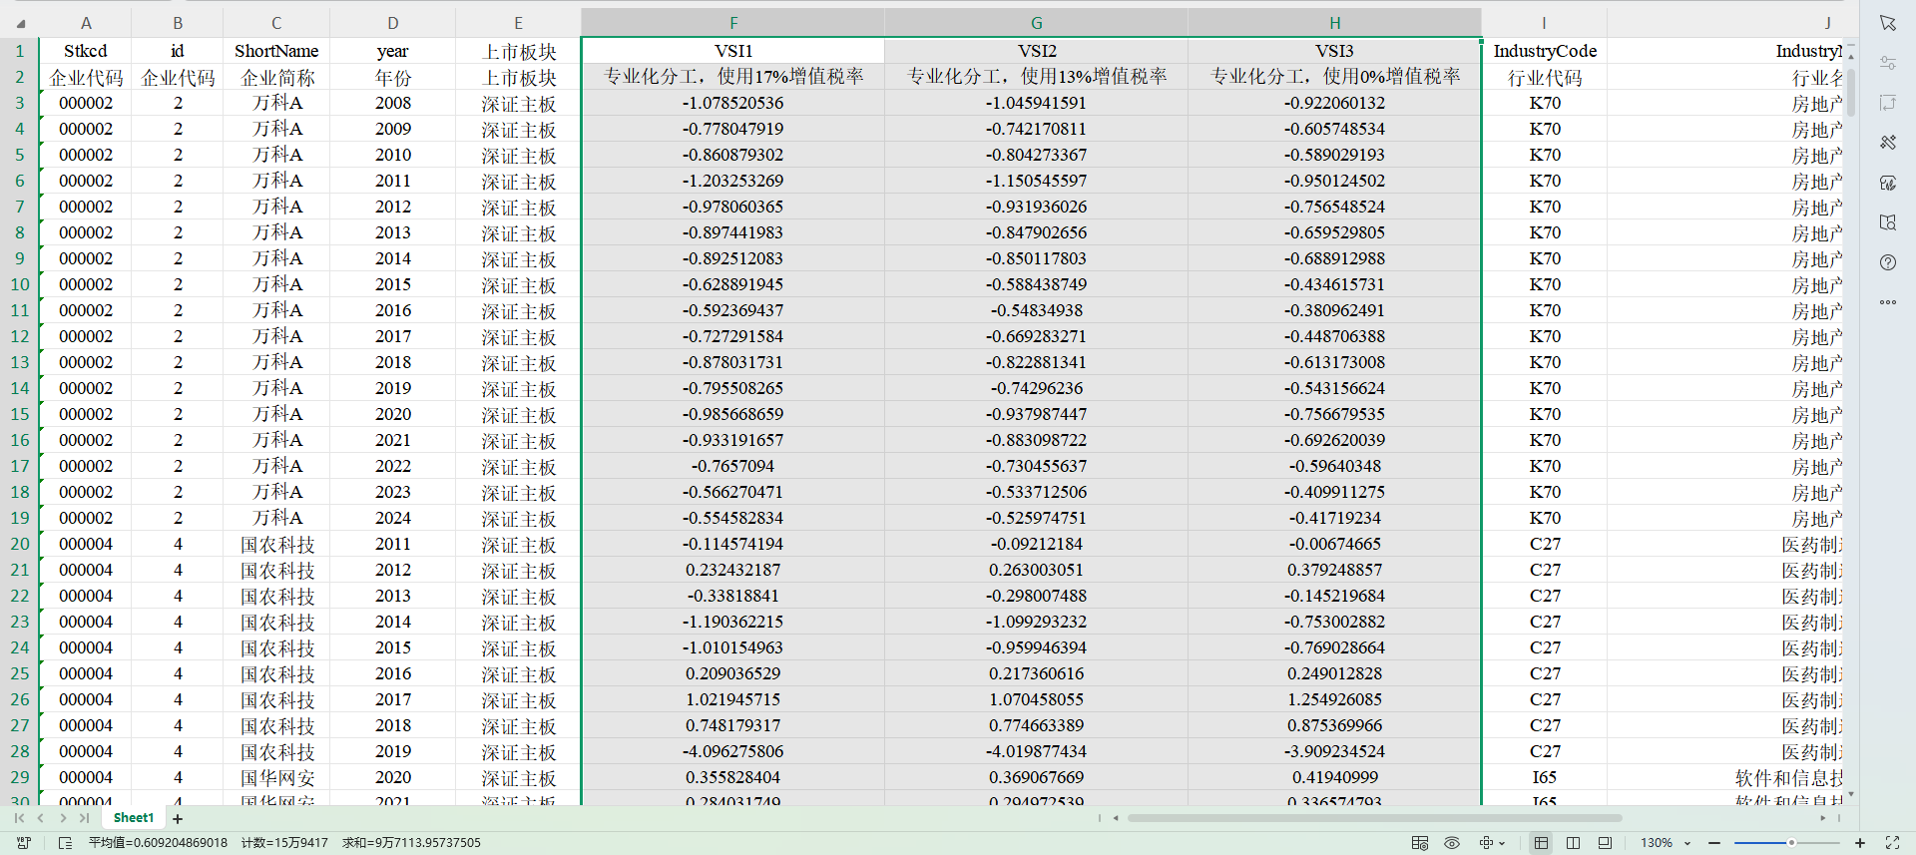Click the zoom out minus button
1916x855 pixels.
coord(1714,843)
